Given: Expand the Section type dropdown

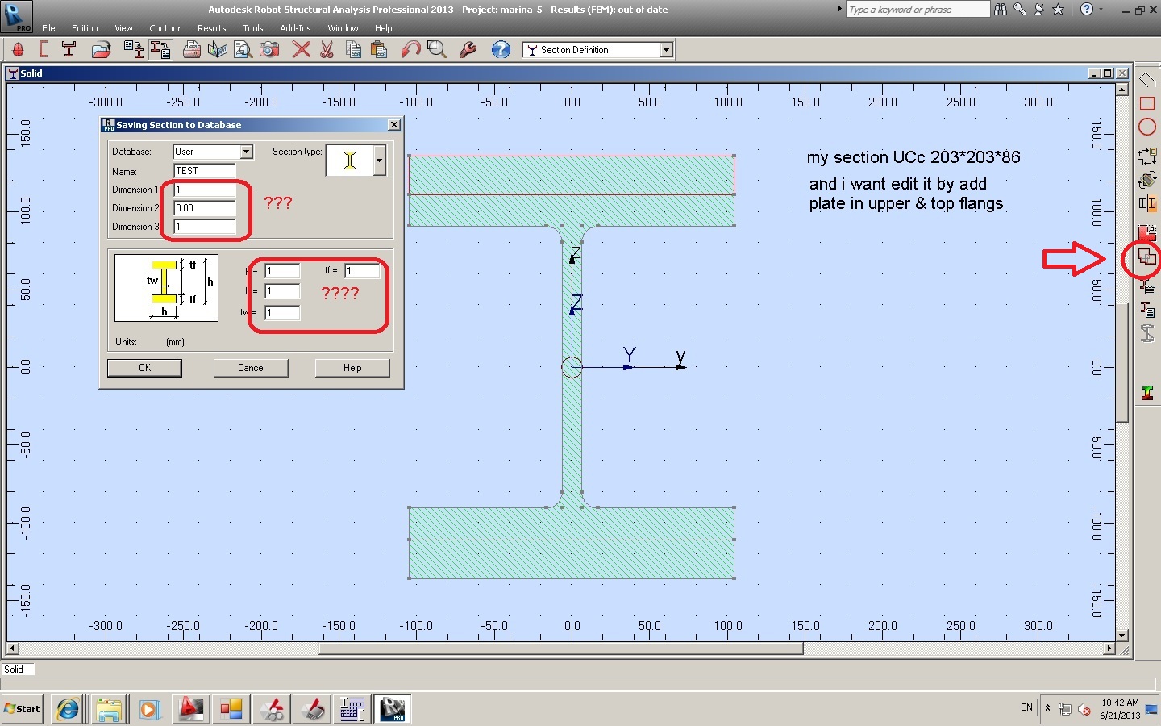Looking at the screenshot, I should 378,161.
